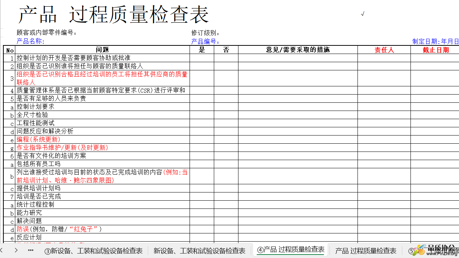Select row letter e before 编程
Image resolution: width=459 pixels, height=258 pixels.
(x=10, y=140)
